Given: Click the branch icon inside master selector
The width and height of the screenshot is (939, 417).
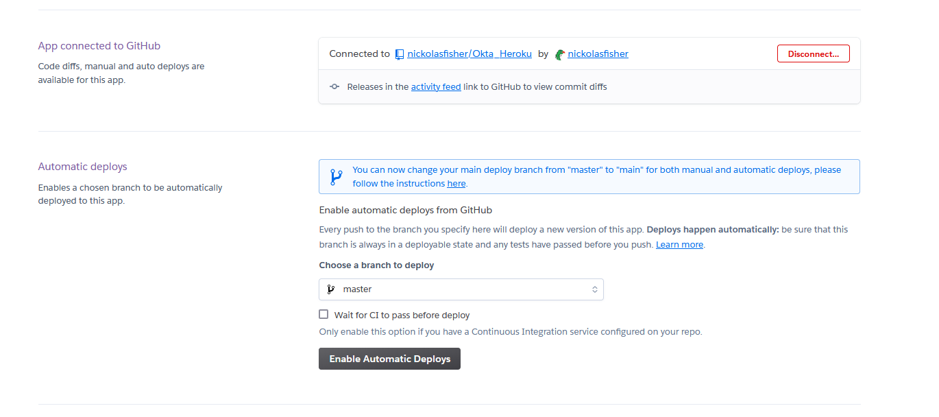Looking at the screenshot, I should click(x=331, y=289).
